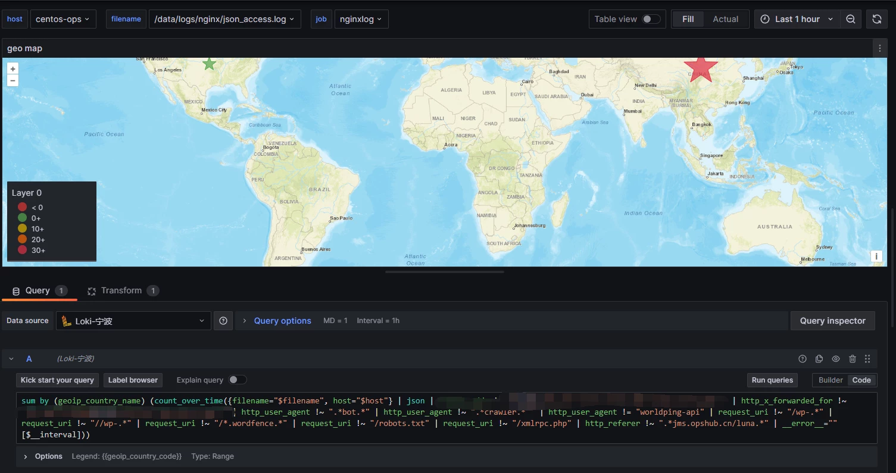Open query A help
The image size is (896, 473).
pyautogui.click(x=802, y=359)
